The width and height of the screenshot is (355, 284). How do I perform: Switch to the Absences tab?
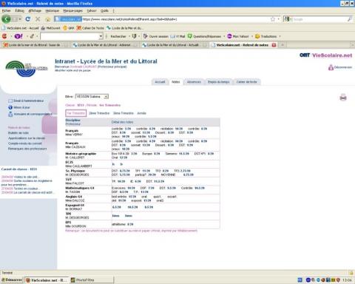pyautogui.click(x=194, y=82)
